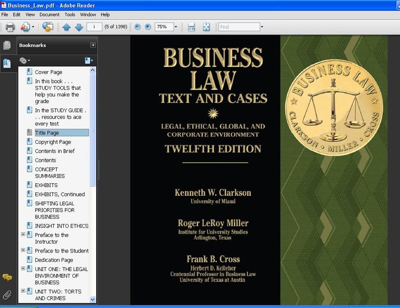This screenshot has height=308, width=400.
Task: Click the page number input field
Action: [94, 27]
